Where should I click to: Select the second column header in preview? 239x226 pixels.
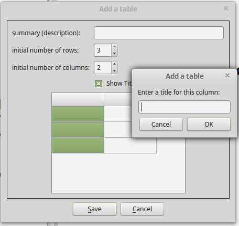point(118,99)
